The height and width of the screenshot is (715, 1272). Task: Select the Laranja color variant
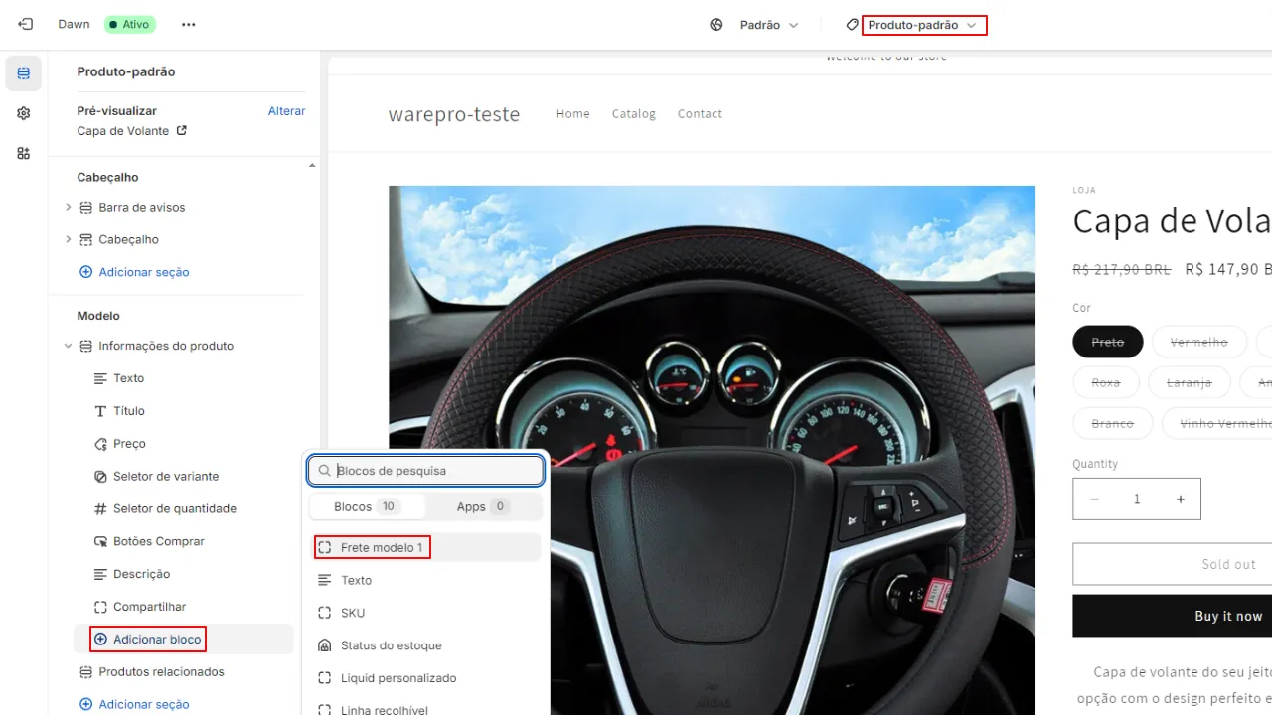(1190, 382)
